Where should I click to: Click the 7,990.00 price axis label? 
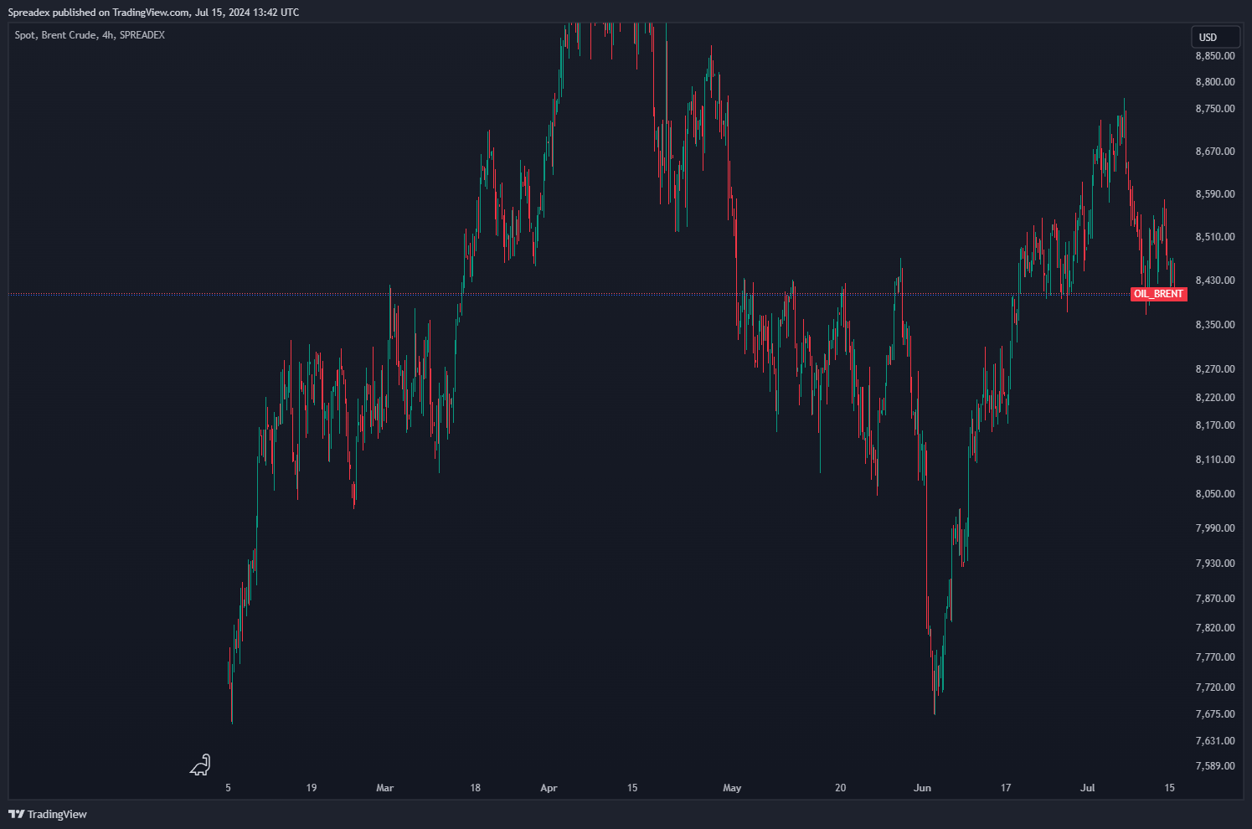coord(1215,528)
